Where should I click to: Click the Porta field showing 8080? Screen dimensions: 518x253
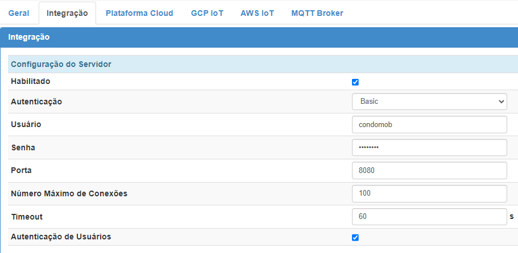point(429,170)
